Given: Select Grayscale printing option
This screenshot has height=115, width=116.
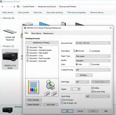Looking at the screenshot, I should coord(90,64).
